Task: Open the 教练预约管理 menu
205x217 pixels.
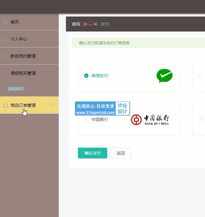Action: (x=29, y=56)
